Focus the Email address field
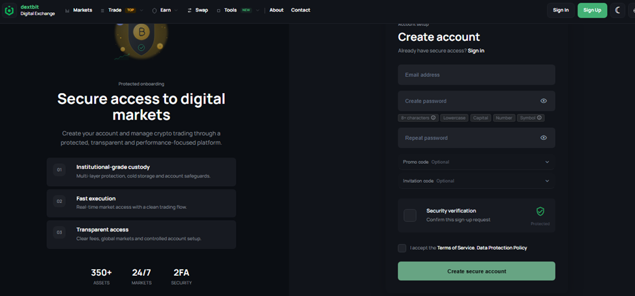Image resolution: width=635 pixels, height=296 pixels. coord(476,75)
